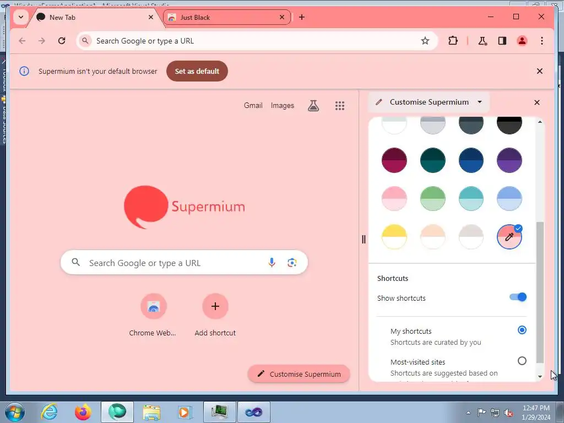Close the New Tab tab

point(151,17)
